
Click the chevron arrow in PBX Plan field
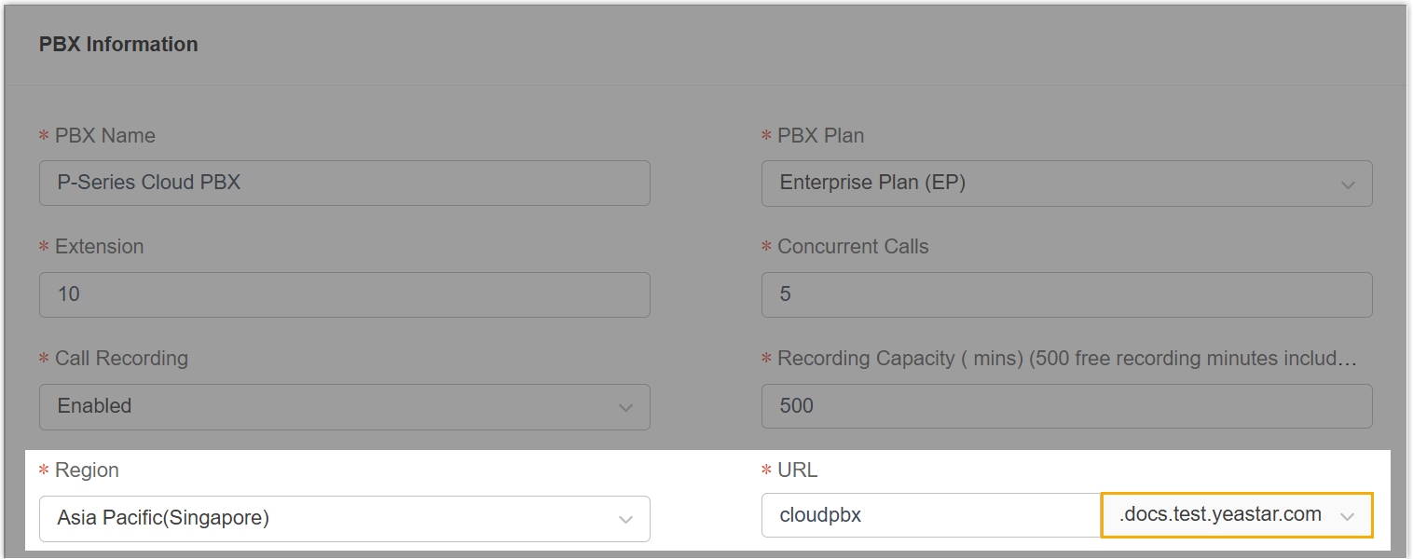1347,184
